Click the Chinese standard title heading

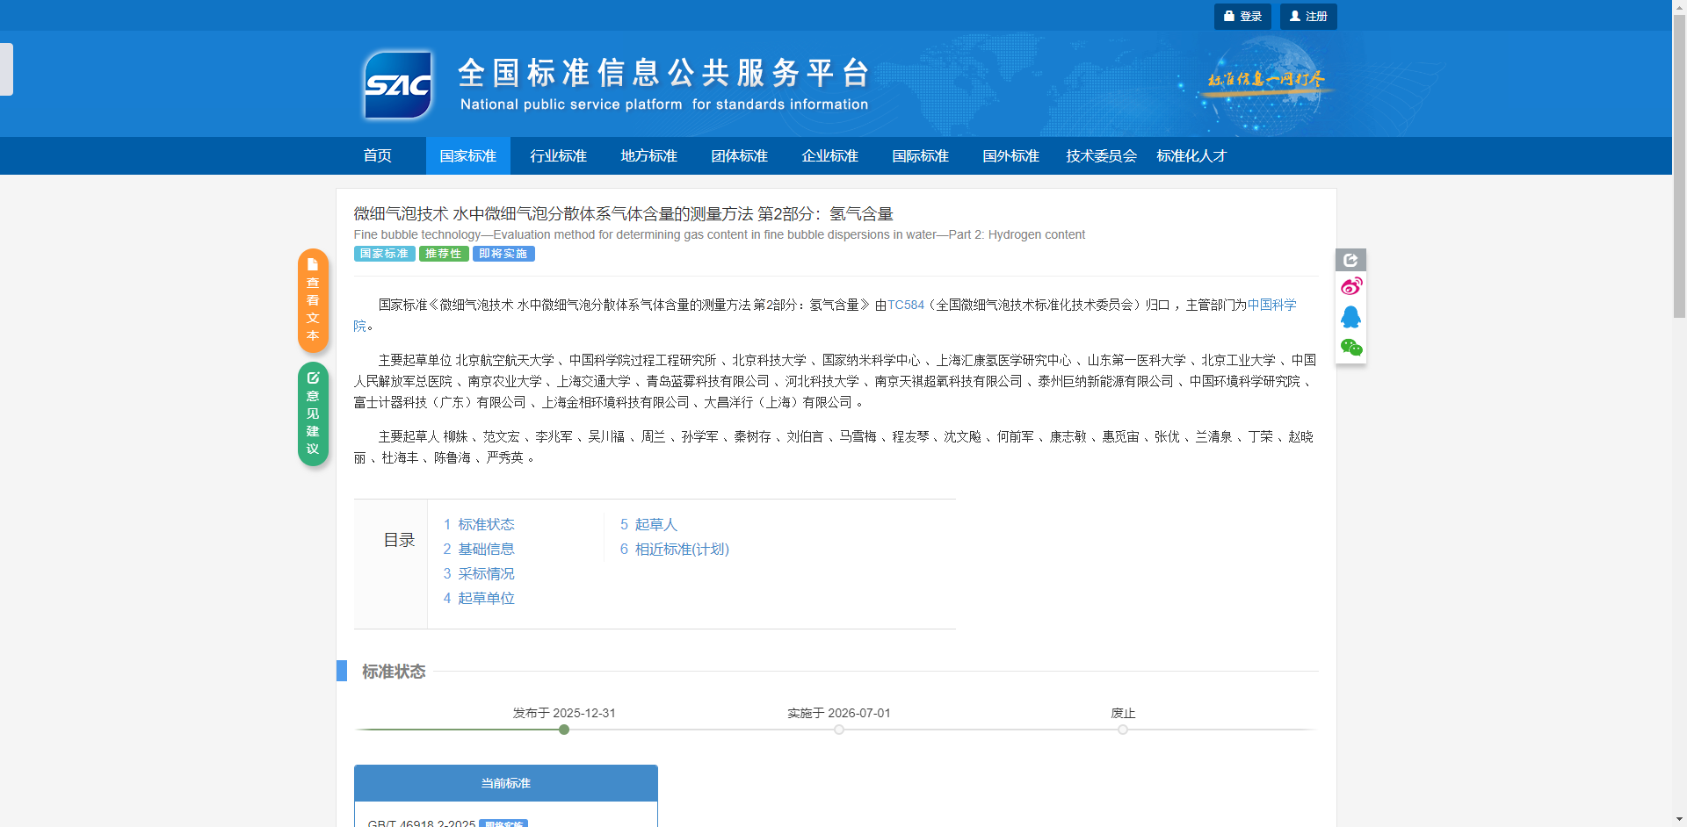point(623,213)
